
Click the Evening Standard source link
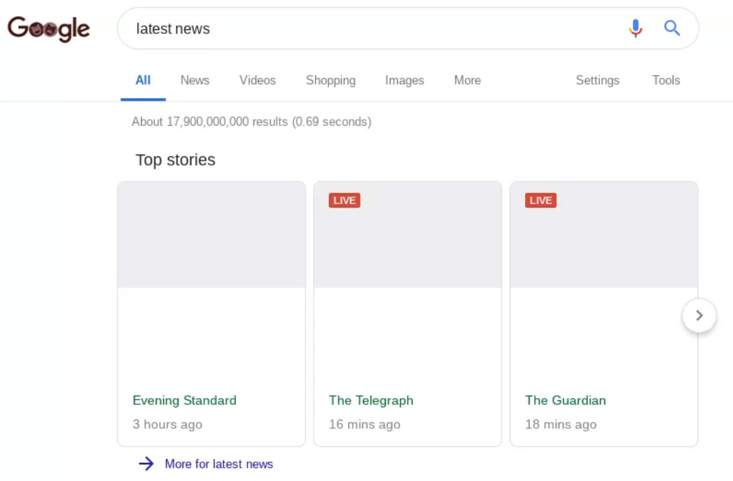coord(185,400)
